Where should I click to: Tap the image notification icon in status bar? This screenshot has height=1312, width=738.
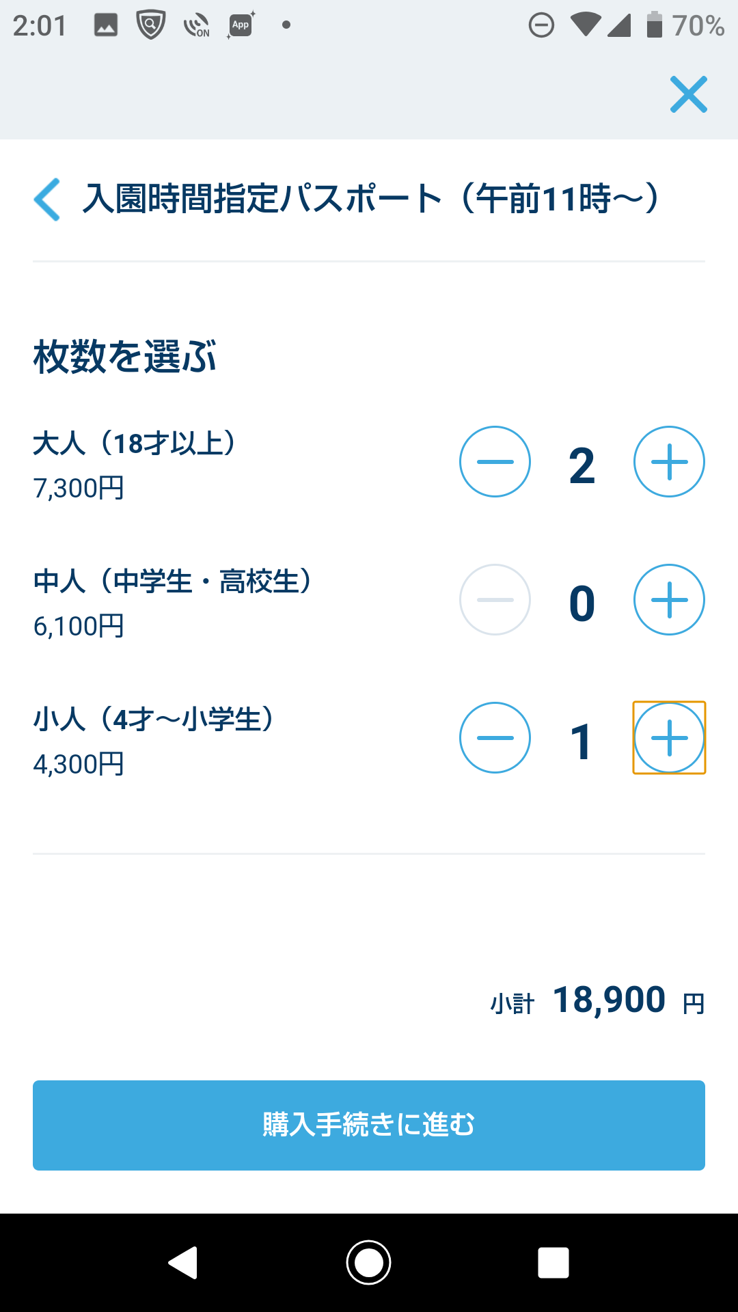(106, 26)
